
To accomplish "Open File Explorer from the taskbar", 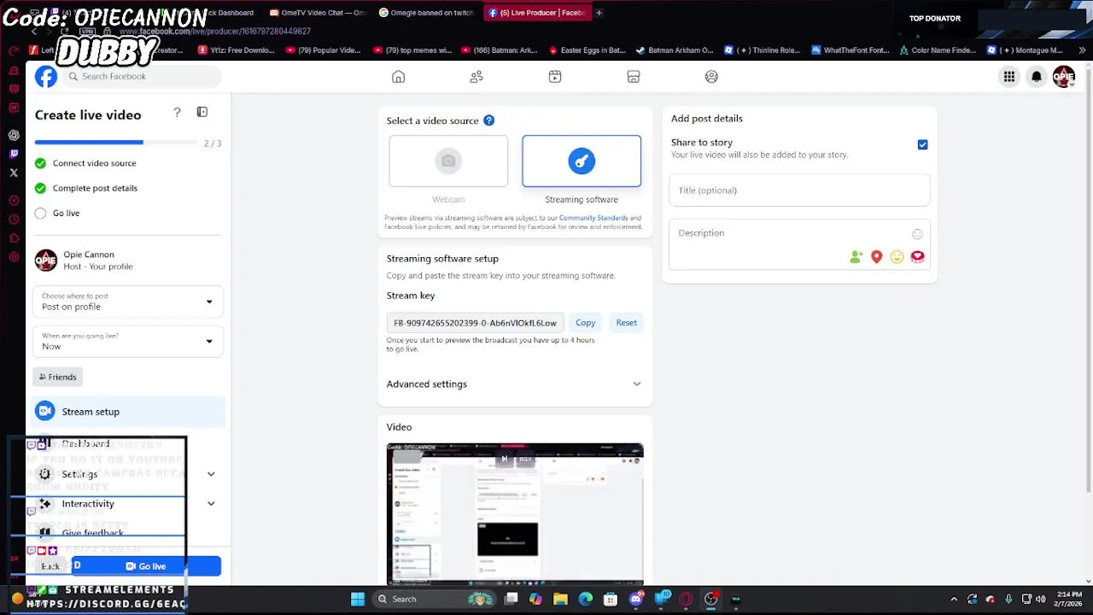I will [560, 599].
